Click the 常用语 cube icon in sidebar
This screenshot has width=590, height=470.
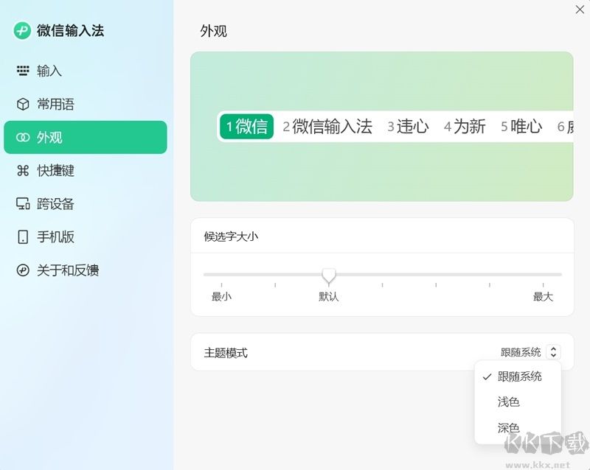(x=21, y=104)
